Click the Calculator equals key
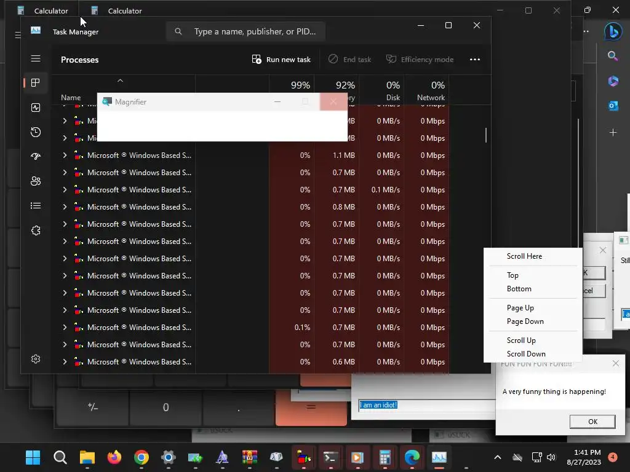 pos(311,407)
